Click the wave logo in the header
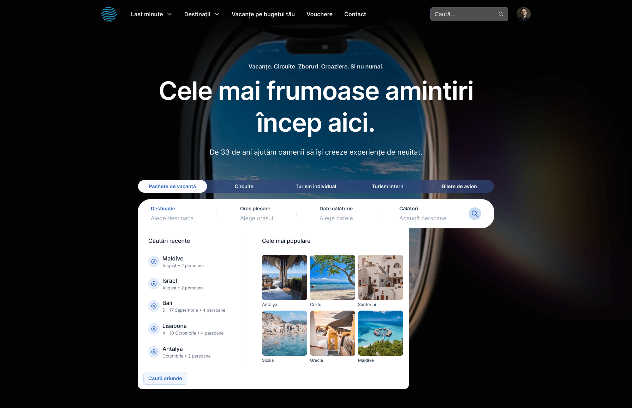Image resolution: width=632 pixels, height=408 pixels. pyautogui.click(x=109, y=14)
